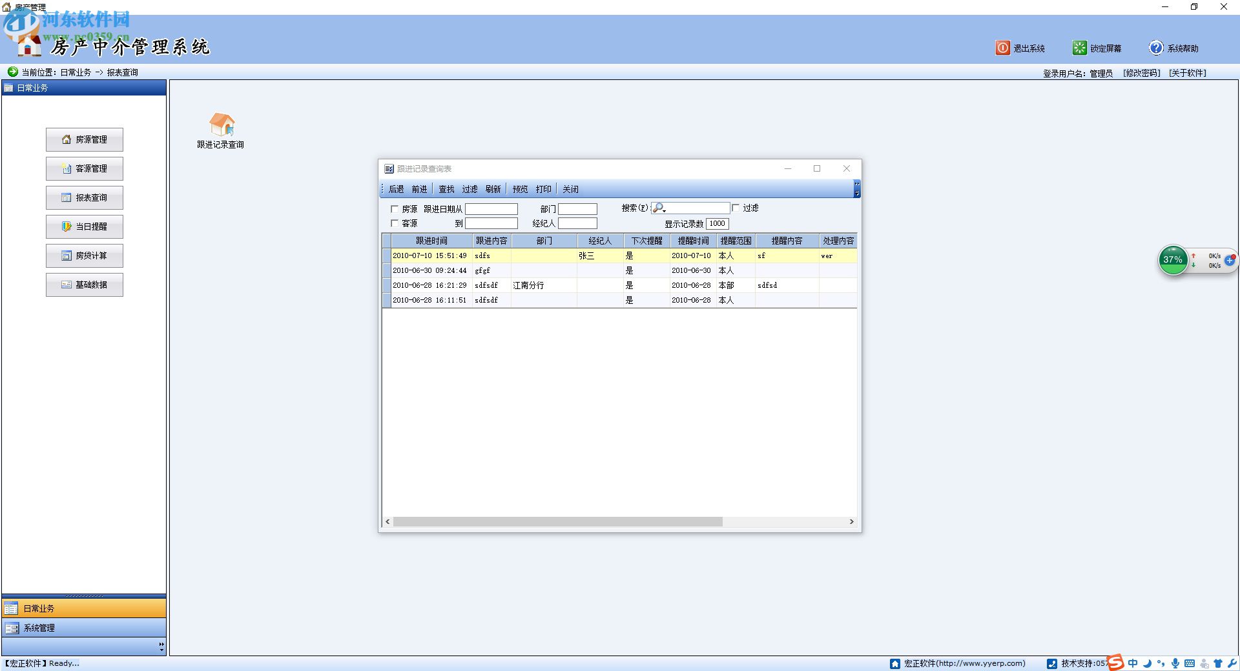Click the [关于软件] link
This screenshot has width=1240, height=671.
tap(1187, 73)
